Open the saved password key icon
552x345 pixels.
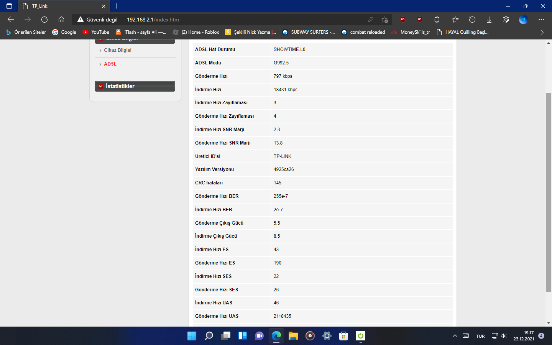click(370, 20)
